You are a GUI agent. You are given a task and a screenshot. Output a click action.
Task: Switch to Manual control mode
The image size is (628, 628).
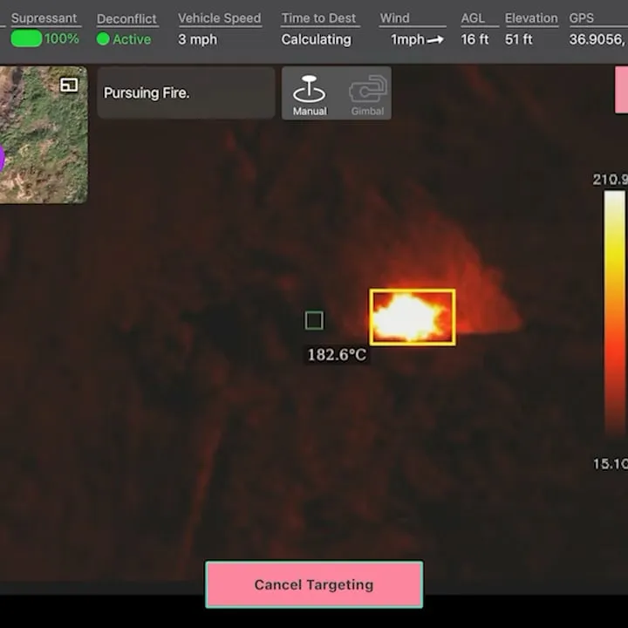309,93
